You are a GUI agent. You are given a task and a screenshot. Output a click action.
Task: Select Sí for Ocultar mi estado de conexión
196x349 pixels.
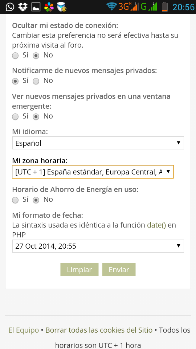(x=15, y=55)
